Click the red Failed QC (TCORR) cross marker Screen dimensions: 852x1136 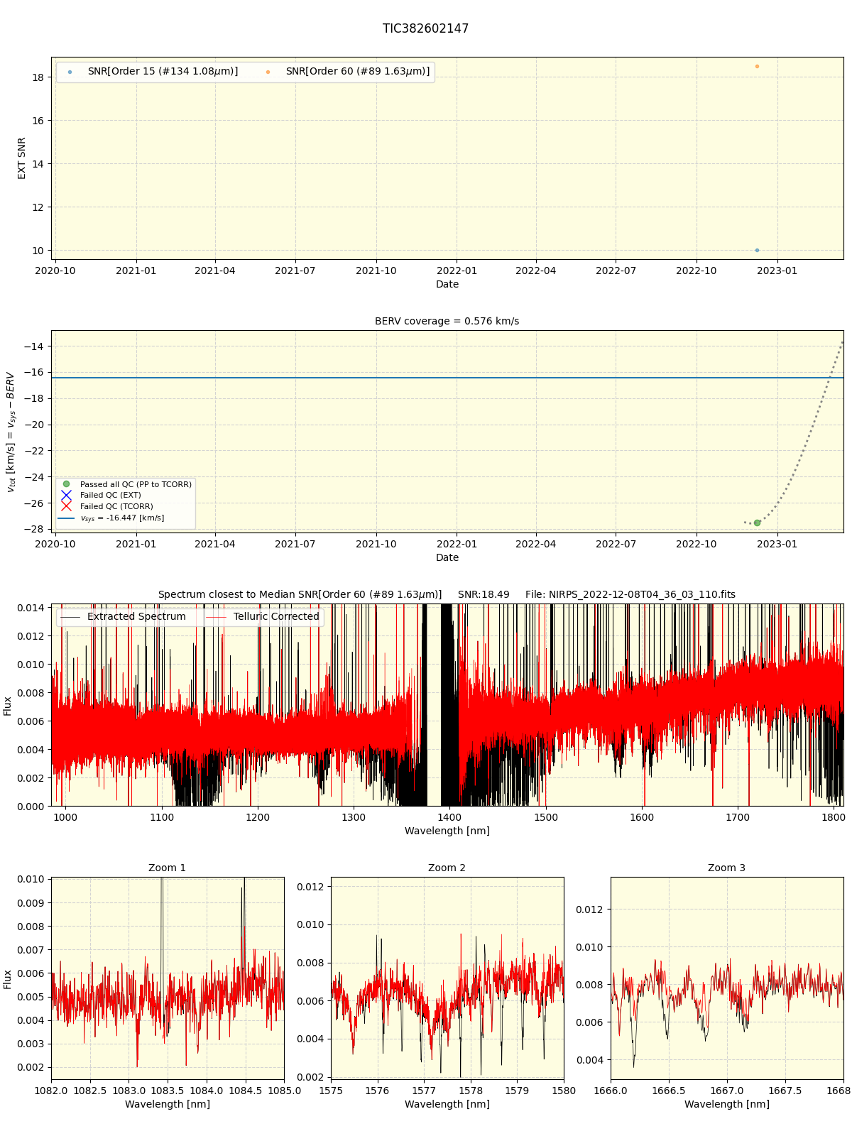66,506
